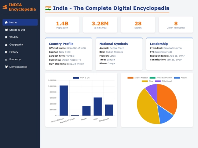
Task: Click the 'New Delhi' capital value
Action: click(x=65, y=52)
